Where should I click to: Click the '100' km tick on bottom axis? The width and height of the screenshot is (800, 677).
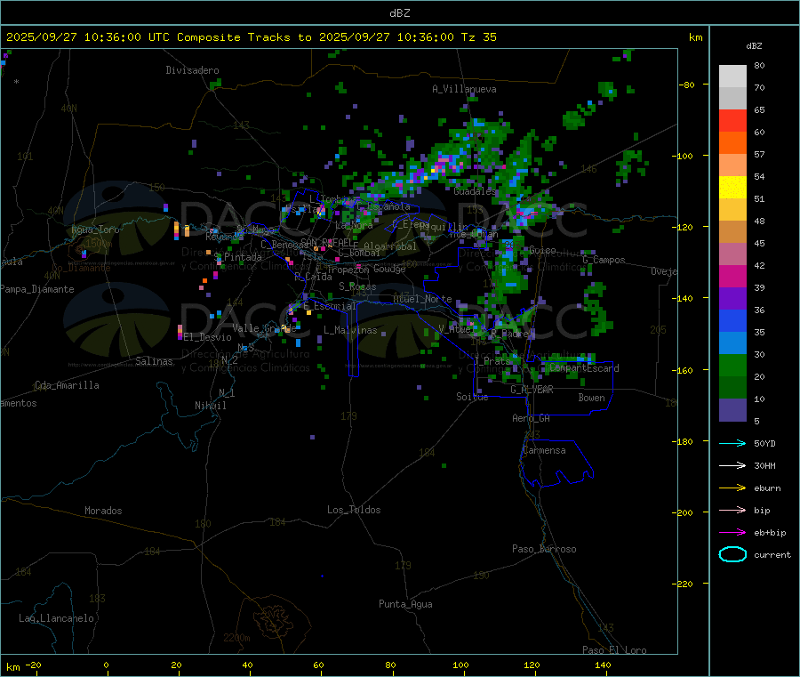click(460, 665)
